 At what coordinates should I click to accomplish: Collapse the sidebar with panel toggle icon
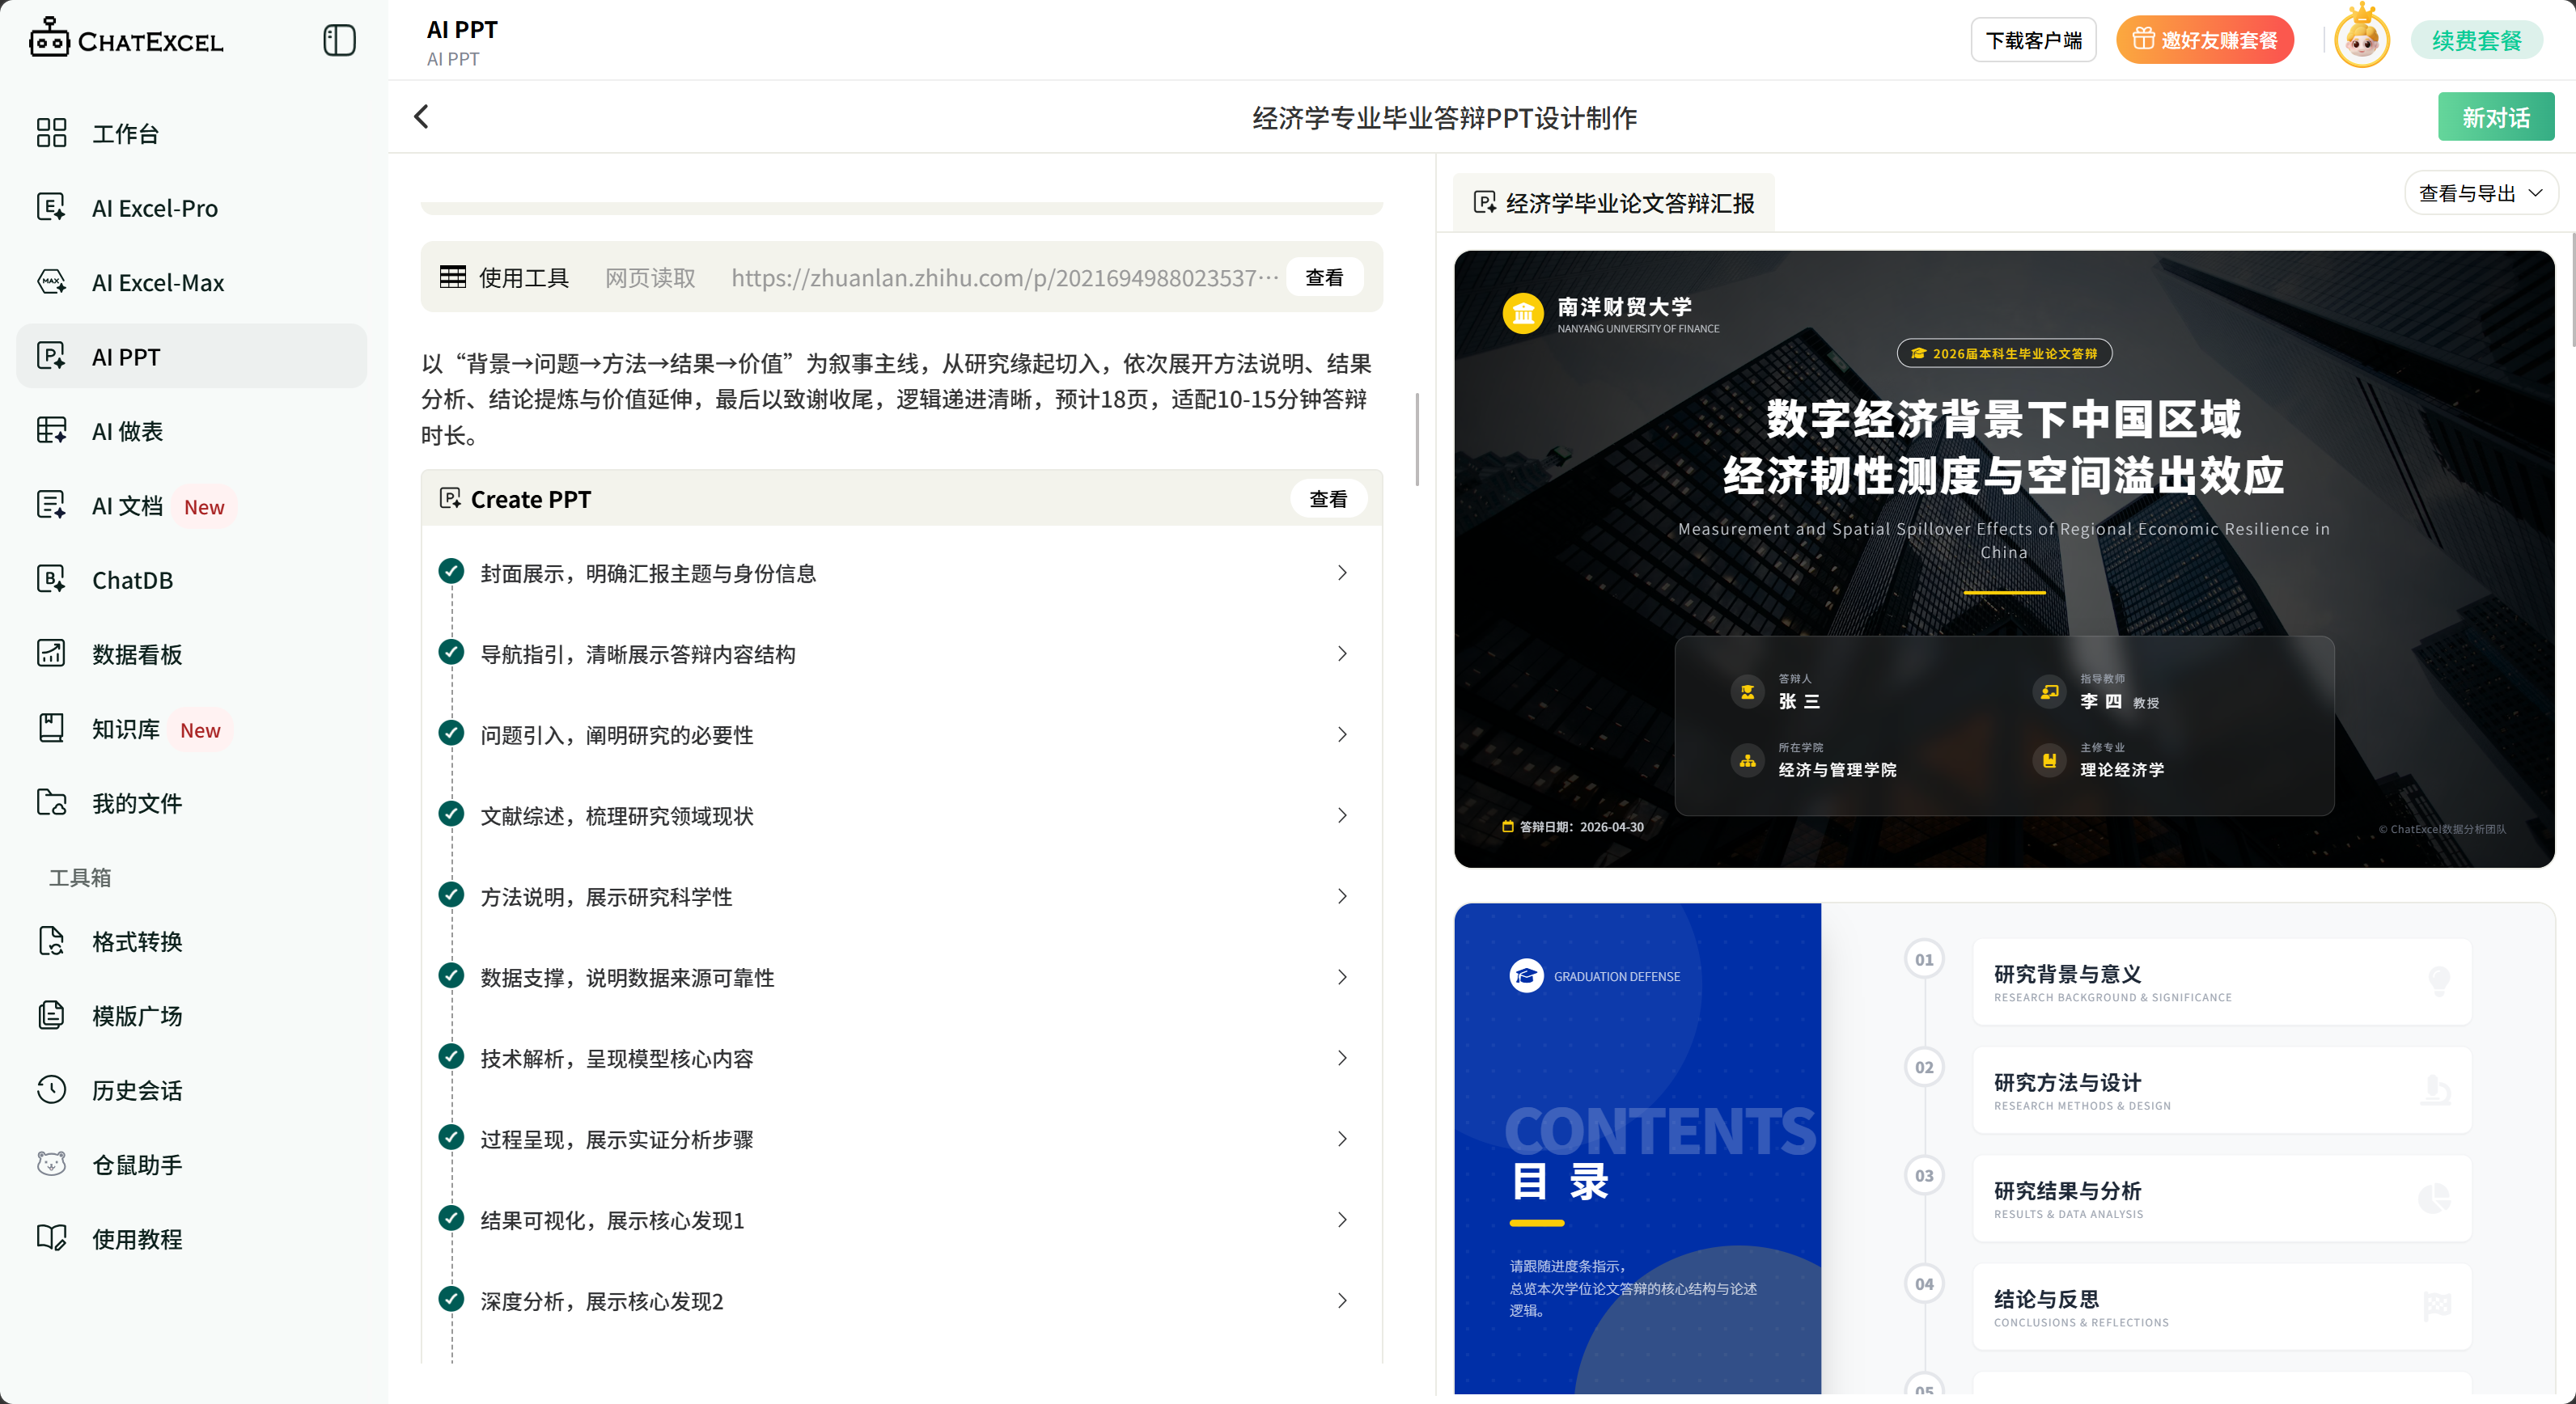coord(339,40)
